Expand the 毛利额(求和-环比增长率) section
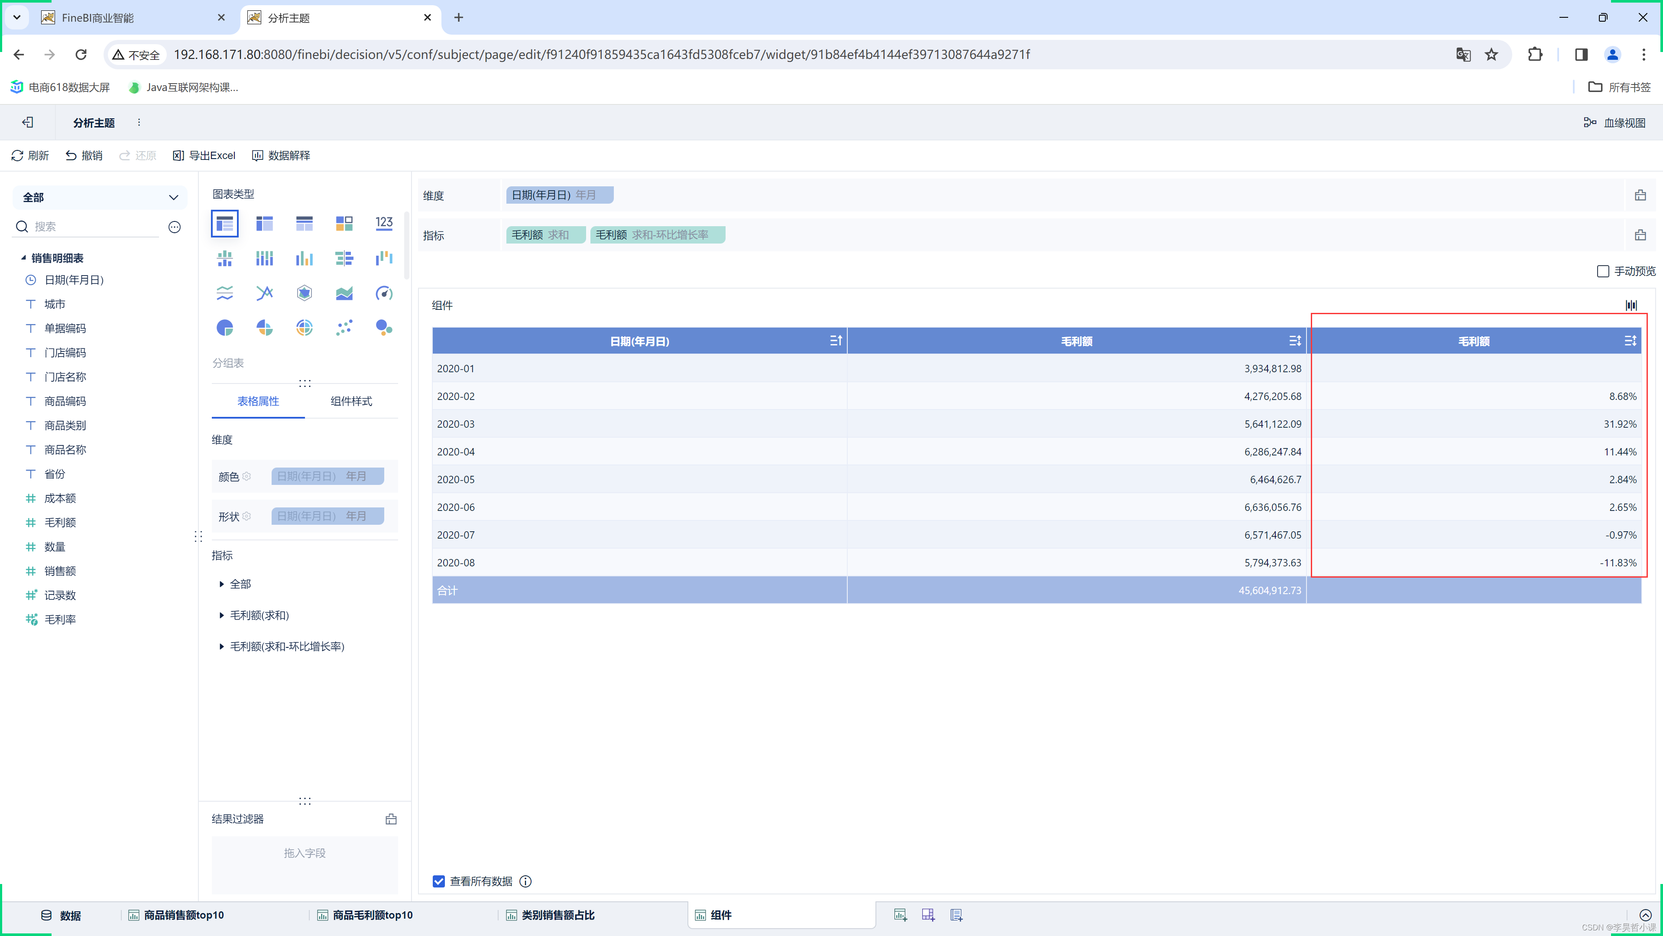 click(x=221, y=646)
